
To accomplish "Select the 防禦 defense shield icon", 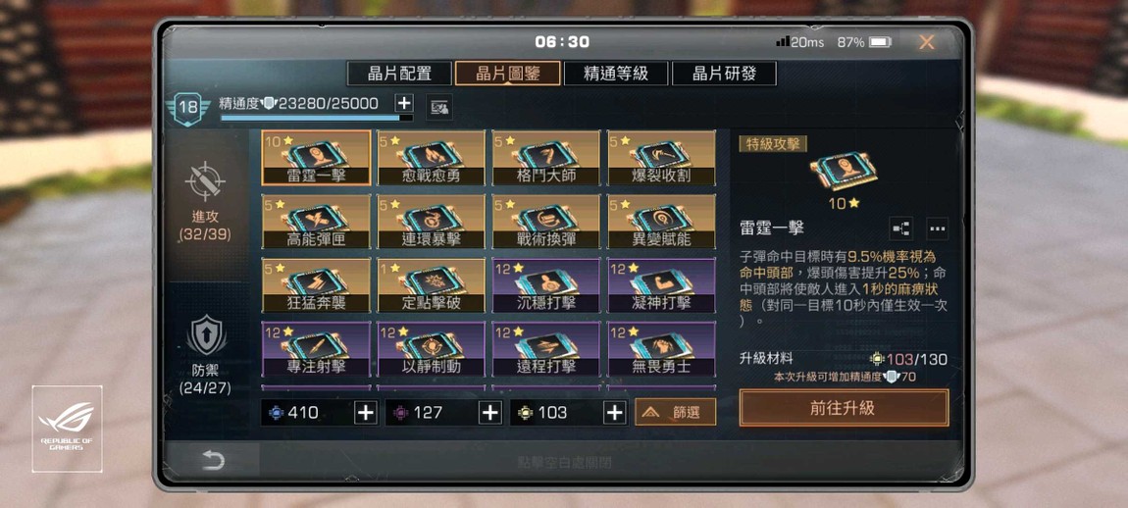I will pos(206,335).
